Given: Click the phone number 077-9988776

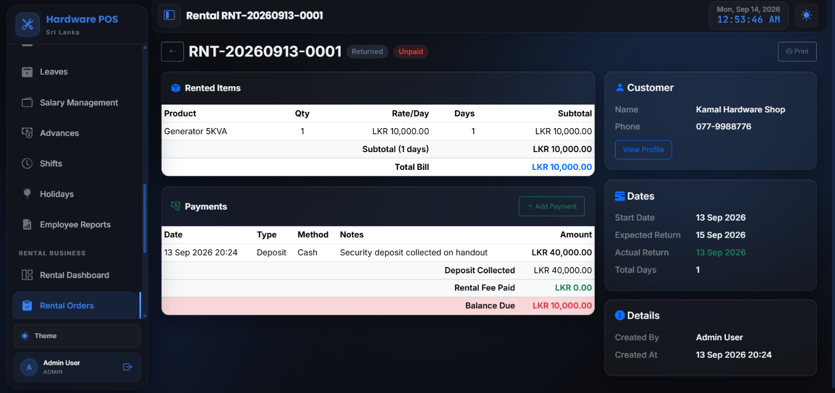Looking at the screenshot, I should (x=724, y=126).
